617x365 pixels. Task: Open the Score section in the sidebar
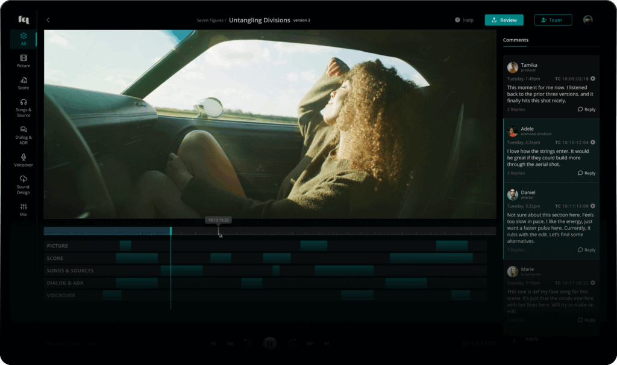click(23, 83)
